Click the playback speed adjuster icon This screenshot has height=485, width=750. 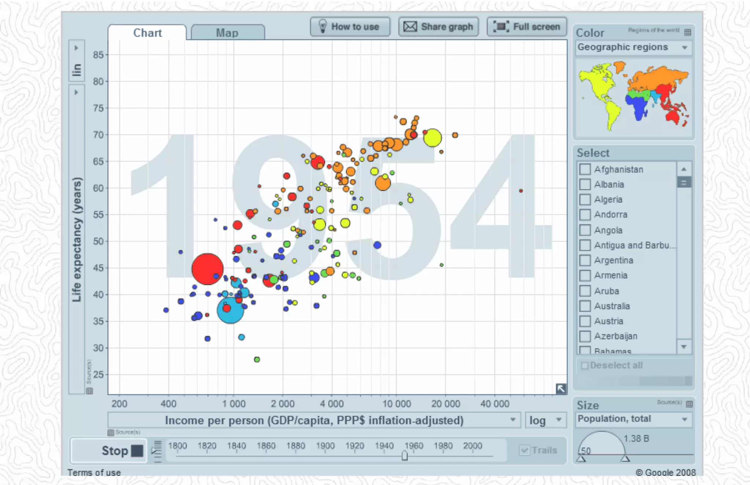(x=157, y=451)
